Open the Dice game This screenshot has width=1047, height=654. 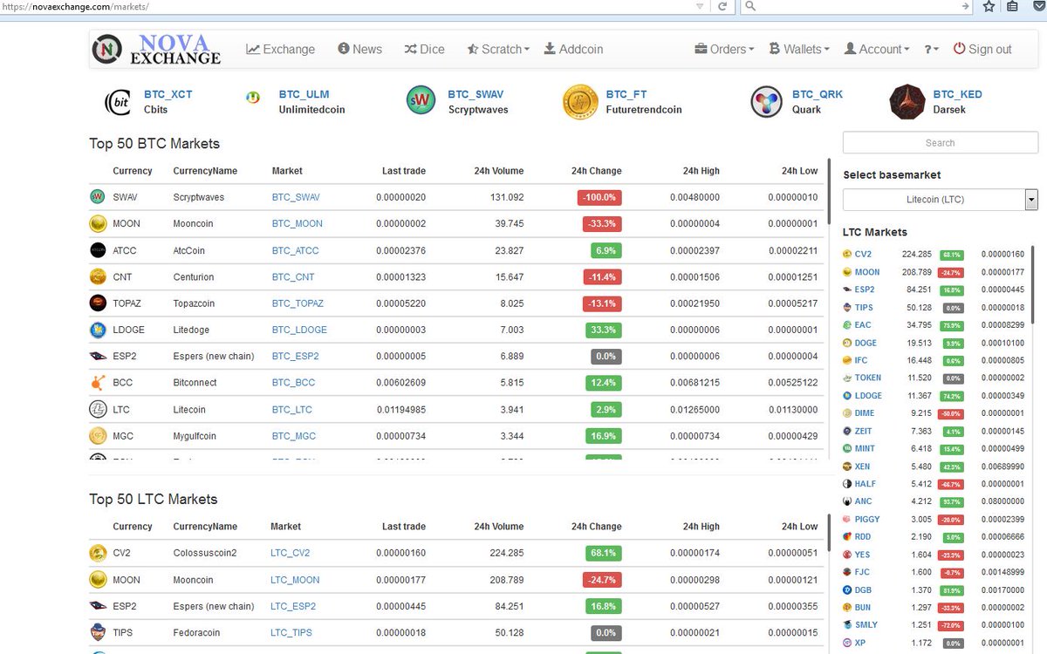pos(424,49)
